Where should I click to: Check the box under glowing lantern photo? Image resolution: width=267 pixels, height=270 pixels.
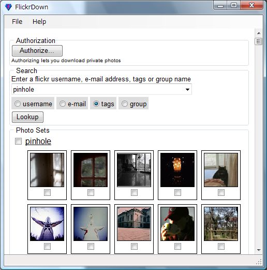pos(177,192)
